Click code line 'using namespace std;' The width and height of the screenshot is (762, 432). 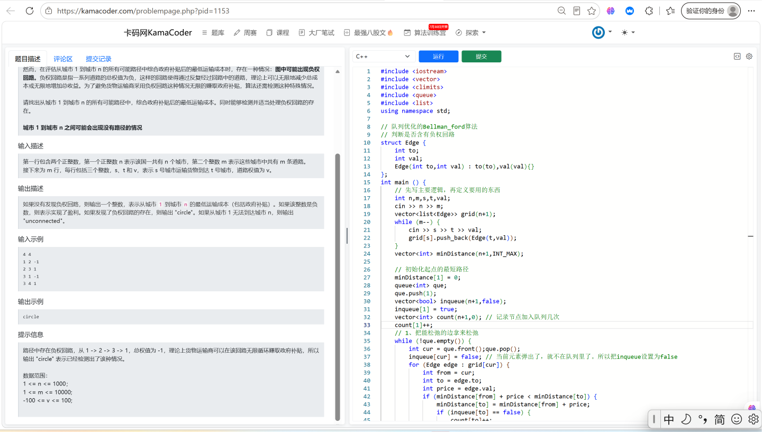[415, 111]
